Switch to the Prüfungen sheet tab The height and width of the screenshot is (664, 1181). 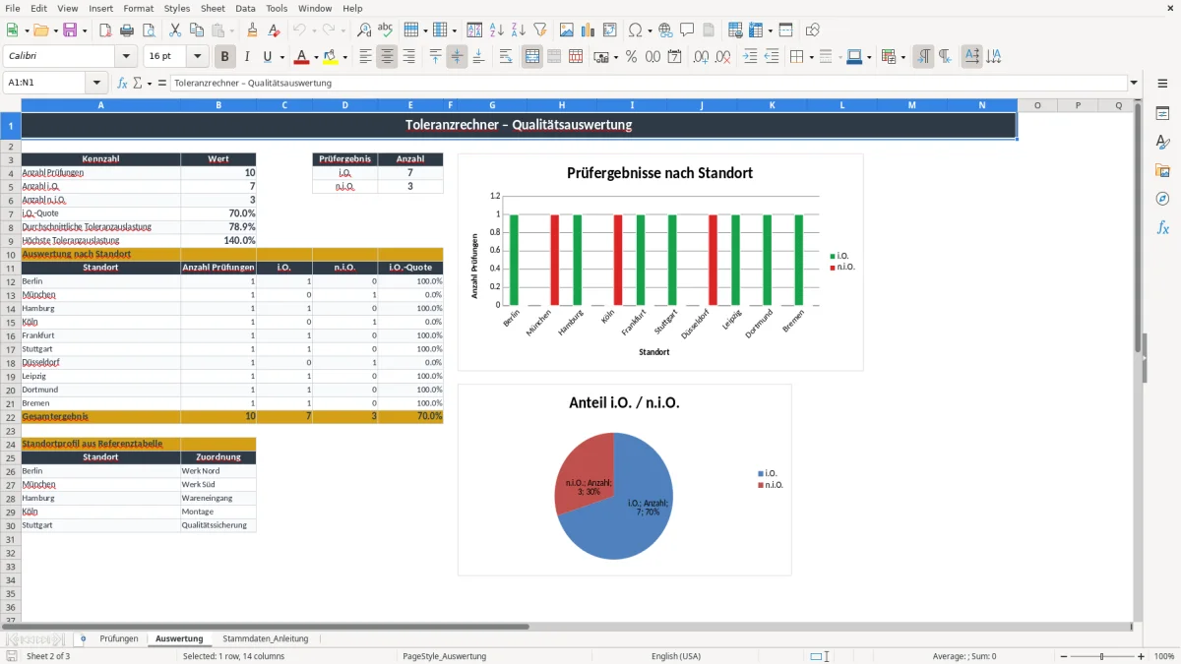coord(119,638)
